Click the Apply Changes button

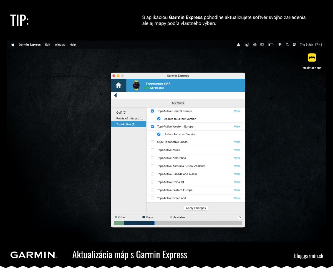pos(196,208)
